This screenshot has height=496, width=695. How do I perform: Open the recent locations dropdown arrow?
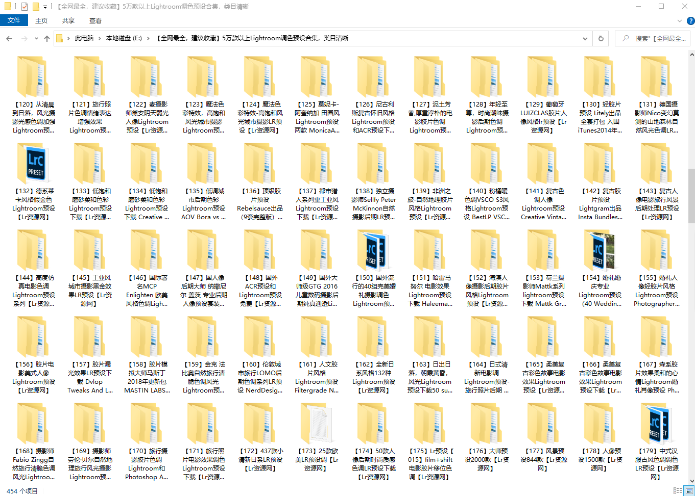click(36, 39)
